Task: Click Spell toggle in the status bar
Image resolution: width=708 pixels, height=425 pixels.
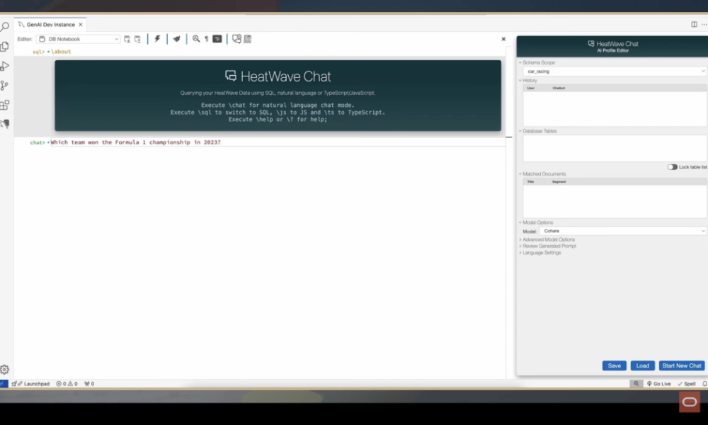Action: [x=687, y=383]
